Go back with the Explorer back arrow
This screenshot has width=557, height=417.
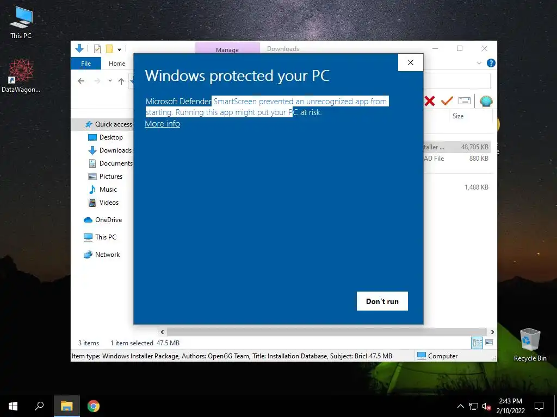pyautogui.click(x=81, y=81)
